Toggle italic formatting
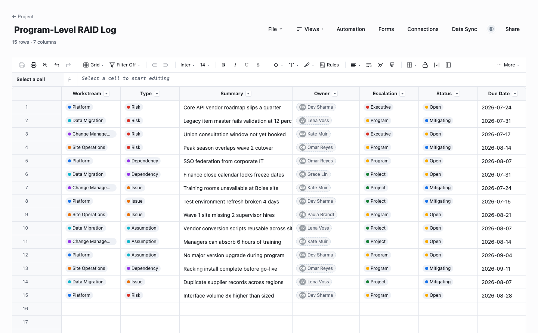 (x=235, y=65)
